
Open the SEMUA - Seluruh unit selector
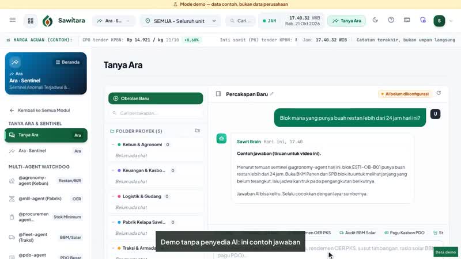tap(180, 21)
